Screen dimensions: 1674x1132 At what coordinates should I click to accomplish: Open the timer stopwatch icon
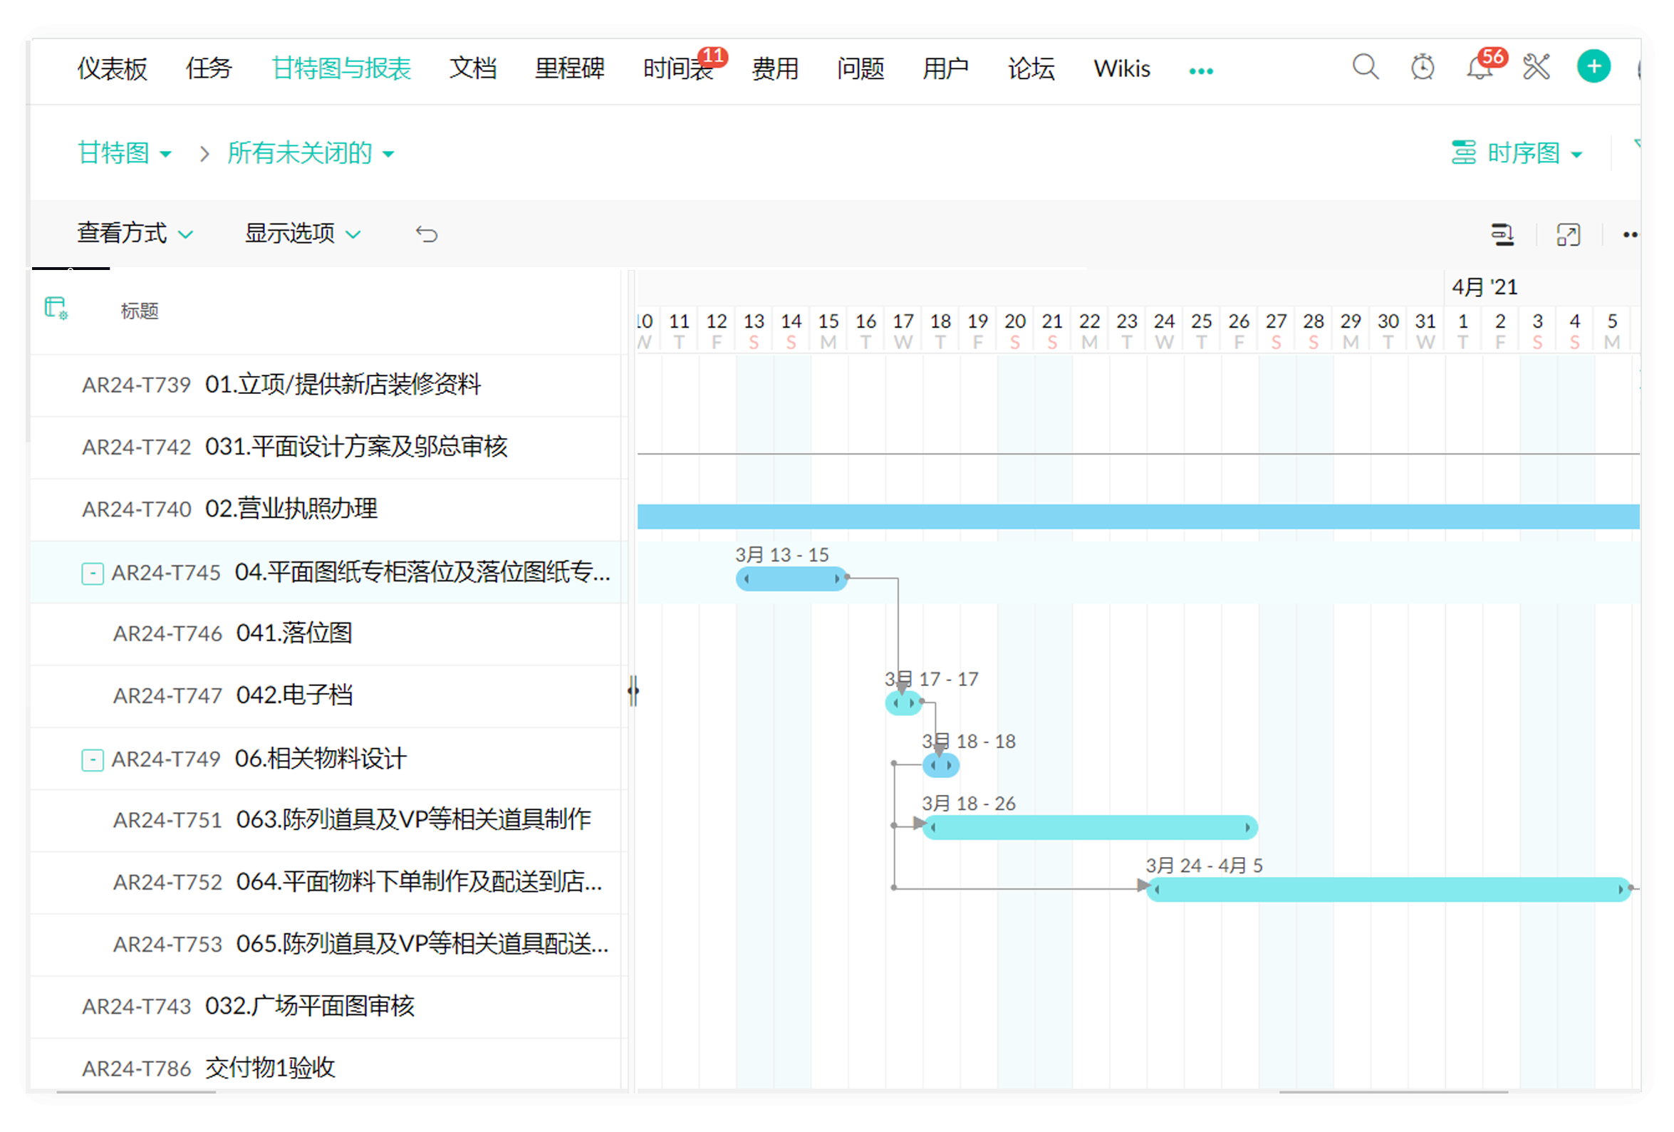tap(1422, 68)
